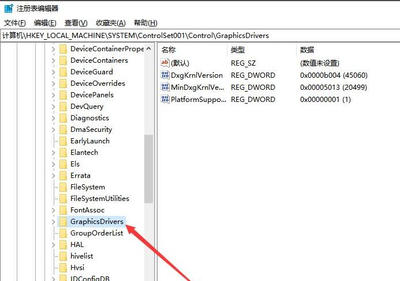Select the DeviceContainerPrope tree key

(107, 49)
